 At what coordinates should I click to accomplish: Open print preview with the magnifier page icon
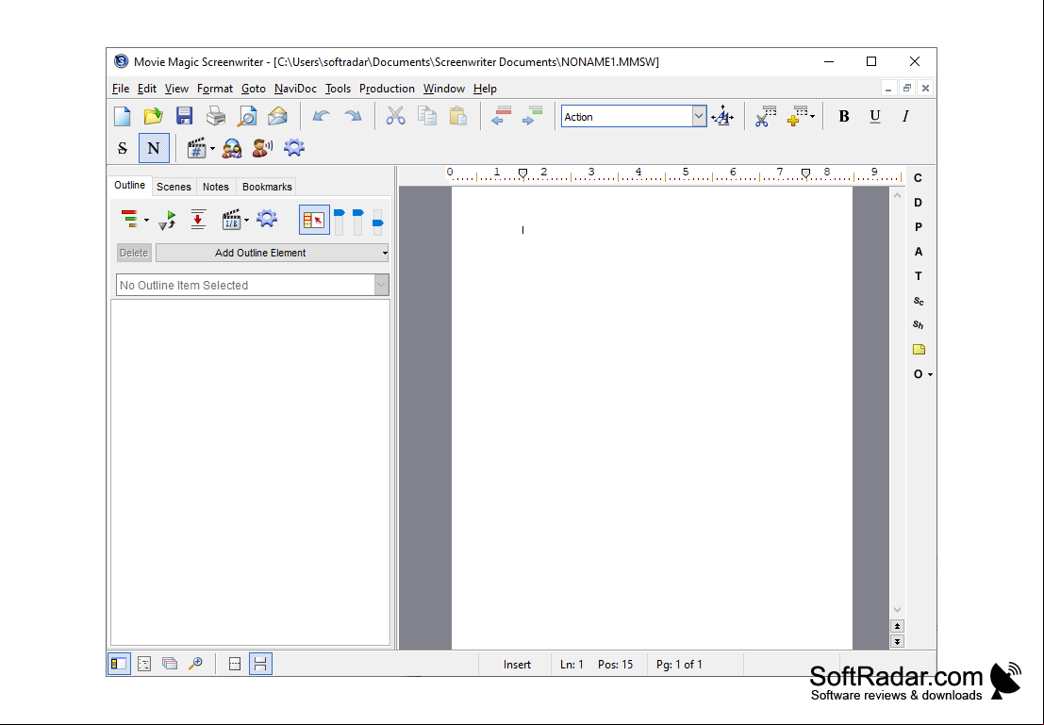[x=247, y=117]
